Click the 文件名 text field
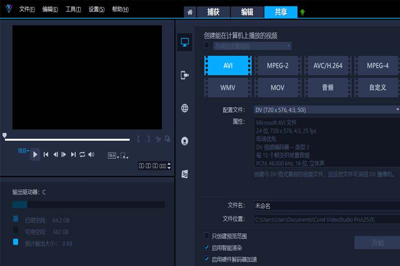The image size is (400, 266). click(x=326, y=206)
